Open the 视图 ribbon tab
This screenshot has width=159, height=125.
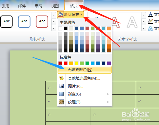tap(55, 6)
